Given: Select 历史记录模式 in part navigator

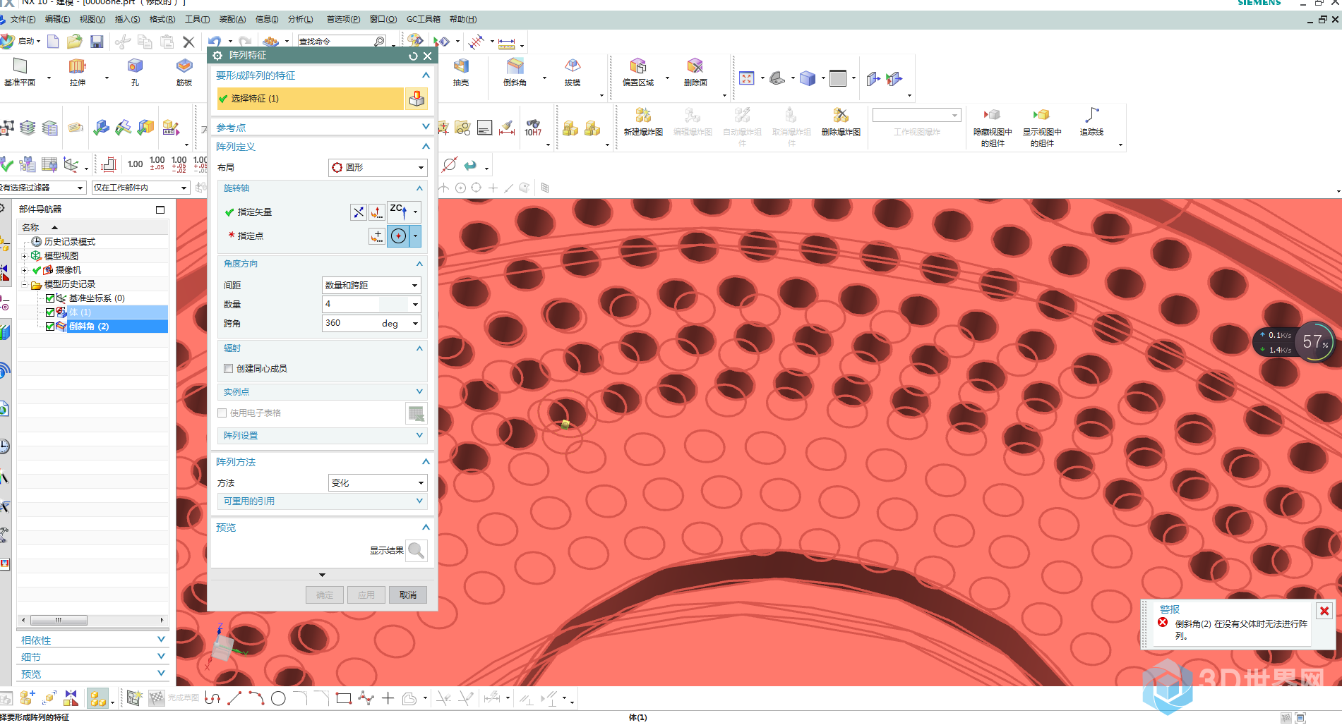Looking at the screenshot, I should pyautogui.click(x=69, y=242).
